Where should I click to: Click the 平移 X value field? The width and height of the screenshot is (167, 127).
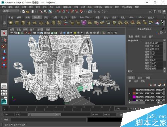tap(157, 43)
